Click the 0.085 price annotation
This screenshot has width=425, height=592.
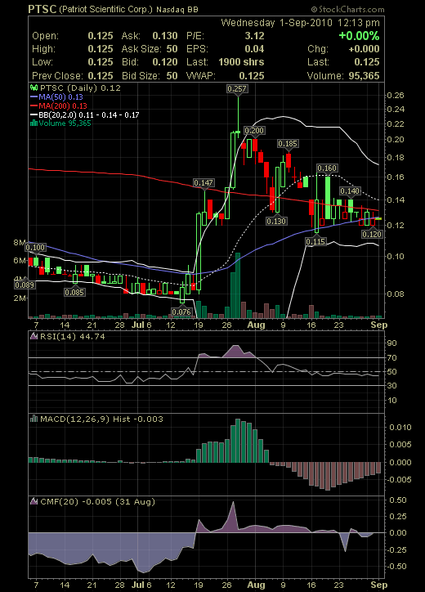[x=74, y=292]
